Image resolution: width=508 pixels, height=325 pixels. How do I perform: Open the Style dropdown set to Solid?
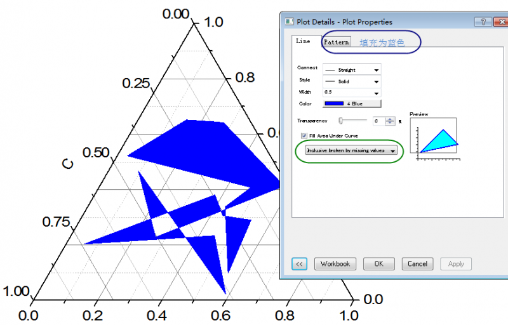pos(352,81)
